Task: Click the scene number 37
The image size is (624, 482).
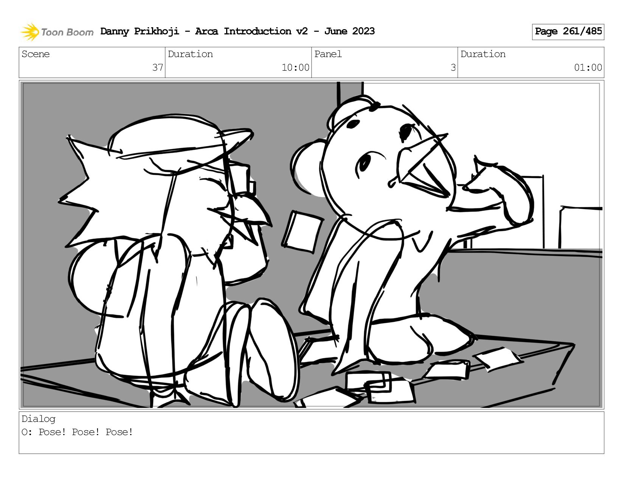Action: [158, 68]
